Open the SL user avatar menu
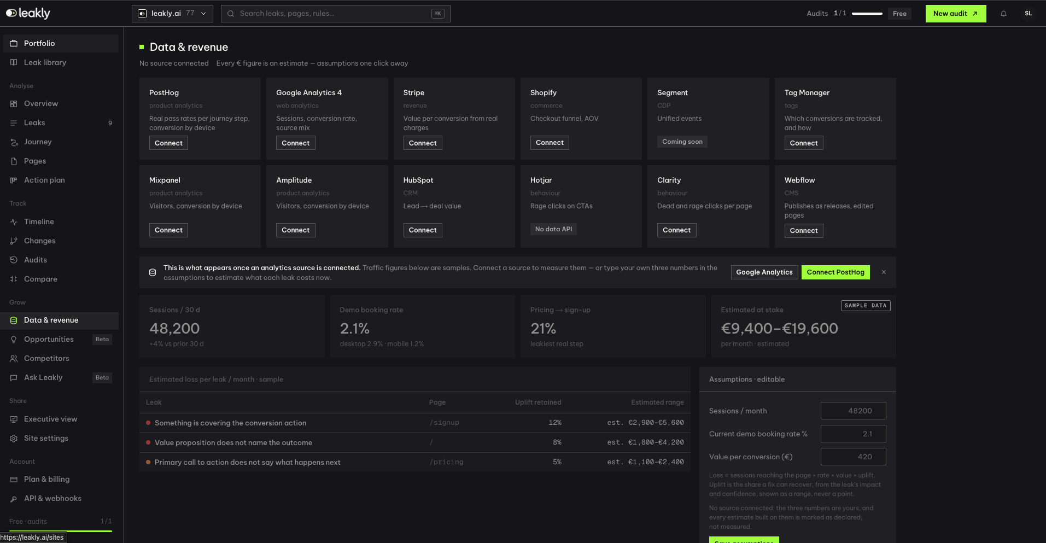 point(1028,14)
